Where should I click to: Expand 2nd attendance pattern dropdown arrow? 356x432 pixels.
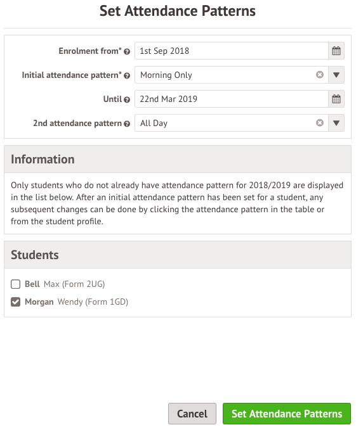336,123
